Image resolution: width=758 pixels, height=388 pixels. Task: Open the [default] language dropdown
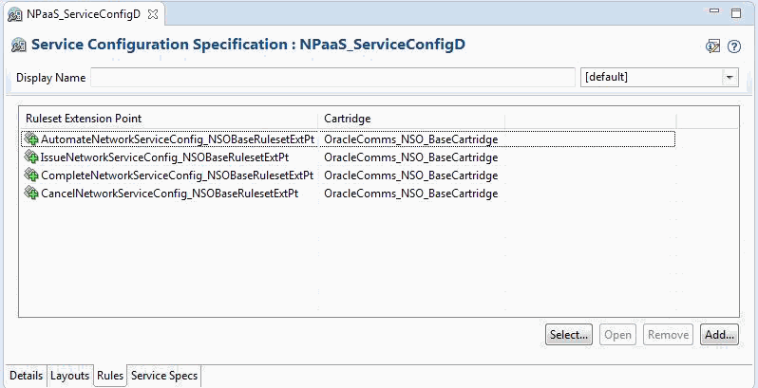click(730, 77)
